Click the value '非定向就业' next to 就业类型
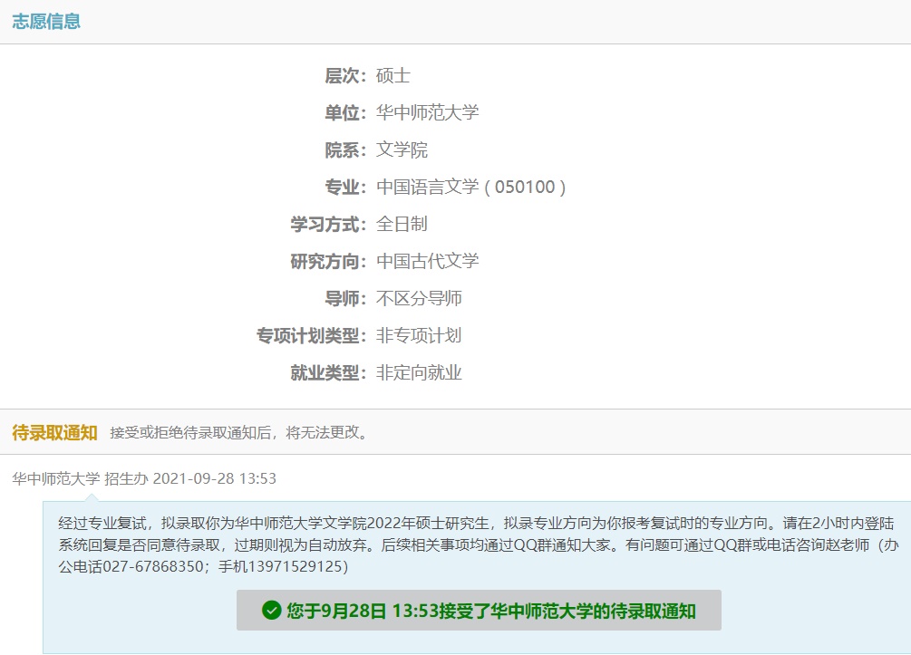The image size is (911, 655). click(x=419, y=372)
